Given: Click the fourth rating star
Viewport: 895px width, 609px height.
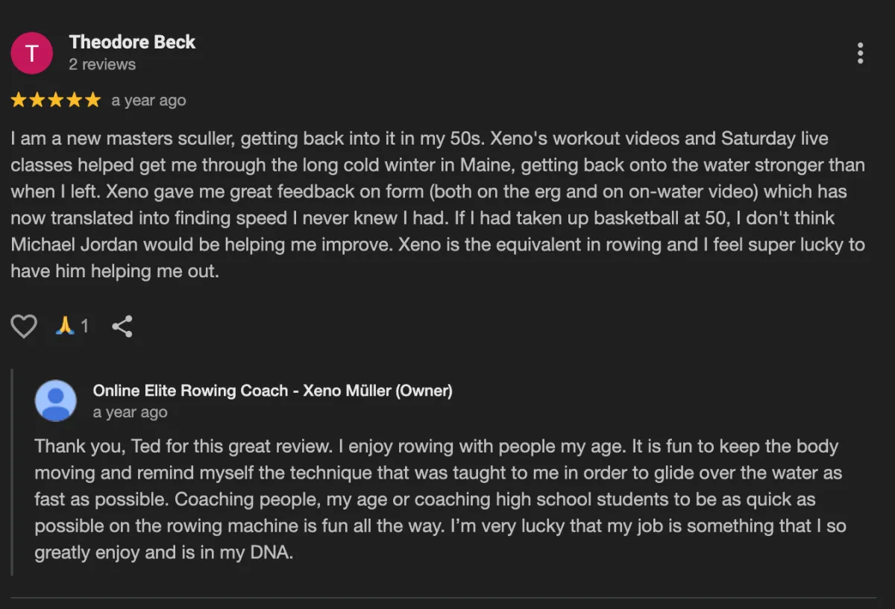Looking at the screenshot, I should 75,100.
